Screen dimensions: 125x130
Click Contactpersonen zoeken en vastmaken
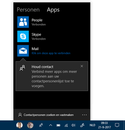pos(48,115)
